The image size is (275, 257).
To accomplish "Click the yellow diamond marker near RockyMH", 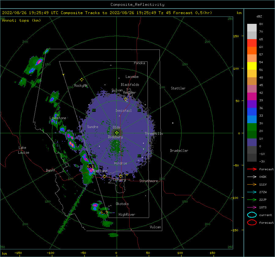I will click(x=82, y=80).
